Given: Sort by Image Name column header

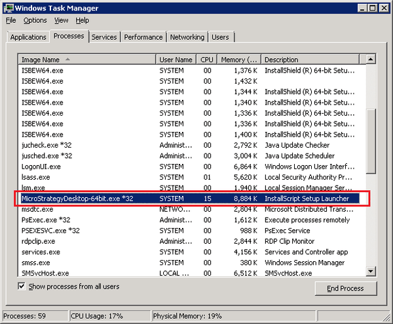Looking at the screenshot, I should point(87,59).
